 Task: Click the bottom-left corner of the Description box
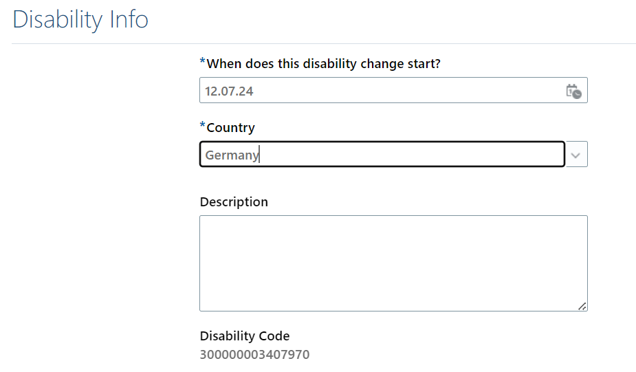200,310
